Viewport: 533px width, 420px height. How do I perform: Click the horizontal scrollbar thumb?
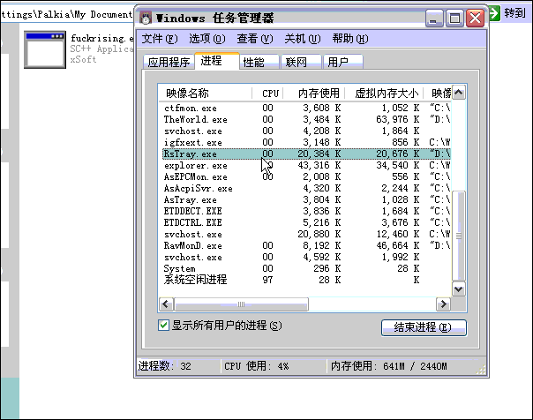click(x=241, y=304)
